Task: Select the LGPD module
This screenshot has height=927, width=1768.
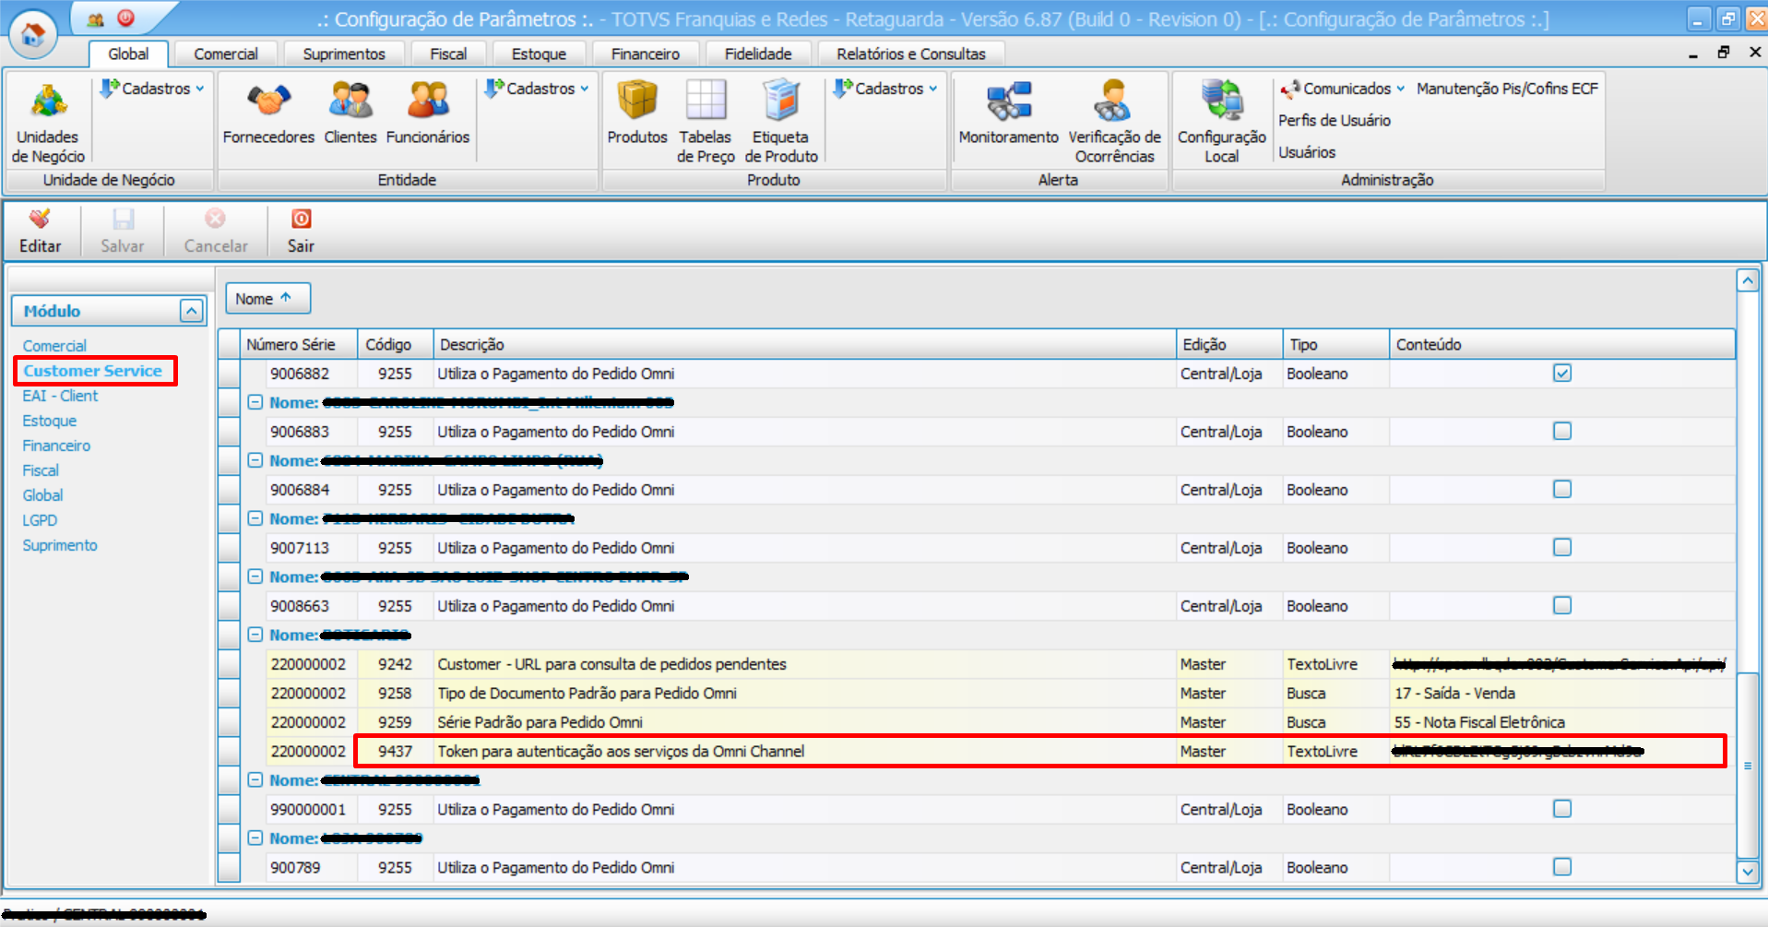Action: (x=40, y=520)
